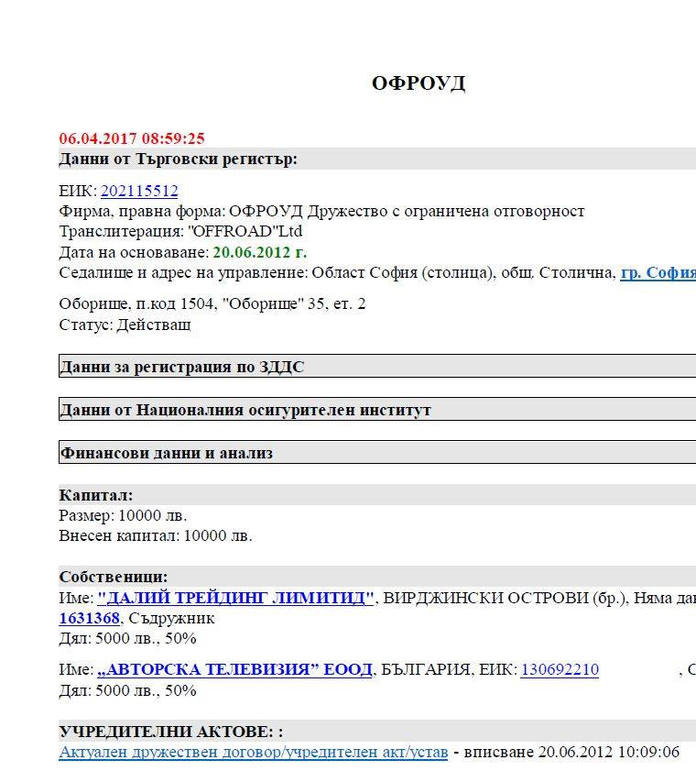Image resolution: width=696 pixels, height=771 pixels.
Task: Open the 'ДАЛИЙ ТРЕЙДИНГ ЛИМИТИД' owner link
Action: 235,598
